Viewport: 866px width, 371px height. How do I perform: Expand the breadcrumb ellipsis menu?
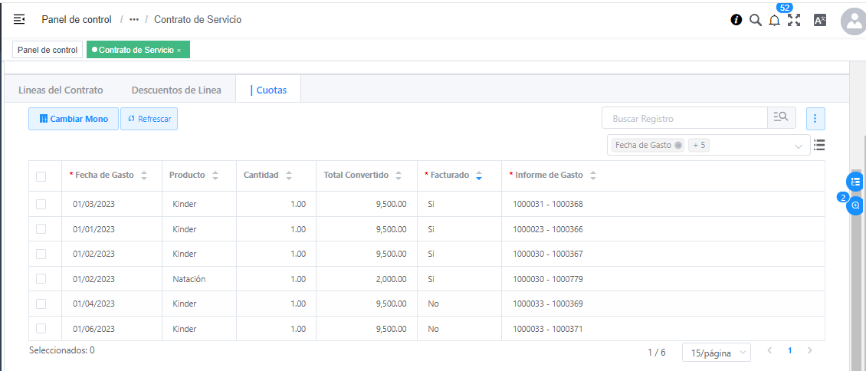[134, 20]
